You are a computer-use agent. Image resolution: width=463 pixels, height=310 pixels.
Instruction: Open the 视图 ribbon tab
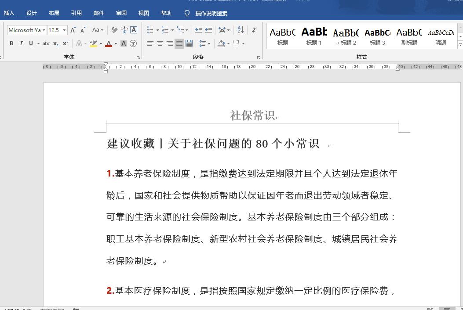tap(143, 13)
